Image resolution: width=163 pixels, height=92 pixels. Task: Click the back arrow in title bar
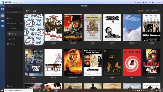click(8, 6)
